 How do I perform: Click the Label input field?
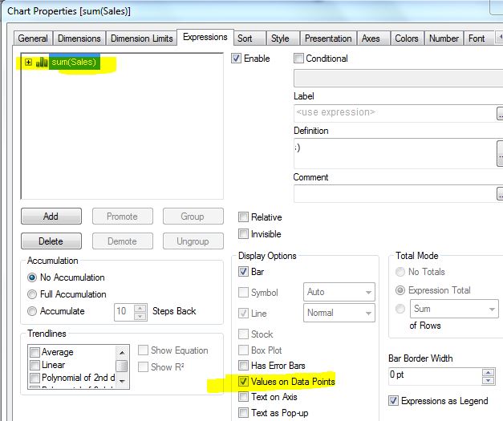click(395, 113)
